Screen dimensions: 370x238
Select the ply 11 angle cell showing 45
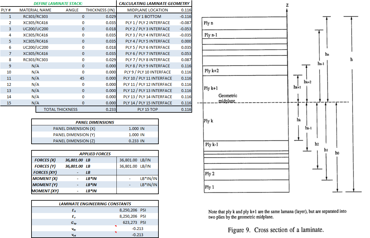83,78
